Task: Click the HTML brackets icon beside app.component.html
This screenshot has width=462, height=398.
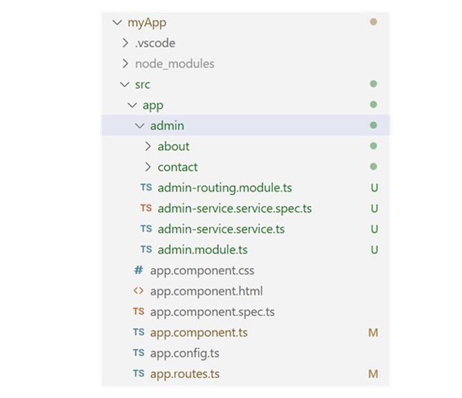Action: pyautogui.click(x=139, y=291)
